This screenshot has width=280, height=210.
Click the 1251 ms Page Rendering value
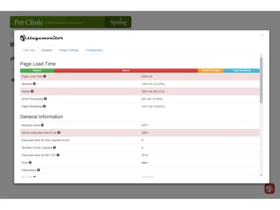153,106
